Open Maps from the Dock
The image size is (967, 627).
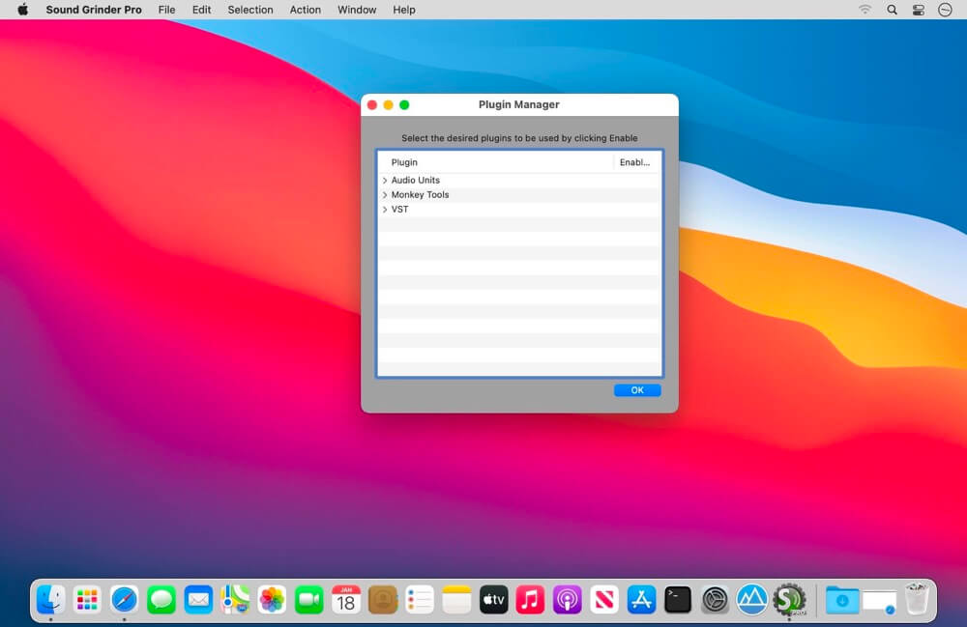pyautogui.click(x=235, y=599)
